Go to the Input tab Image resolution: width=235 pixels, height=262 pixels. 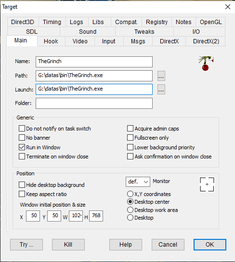click(108, 41)
